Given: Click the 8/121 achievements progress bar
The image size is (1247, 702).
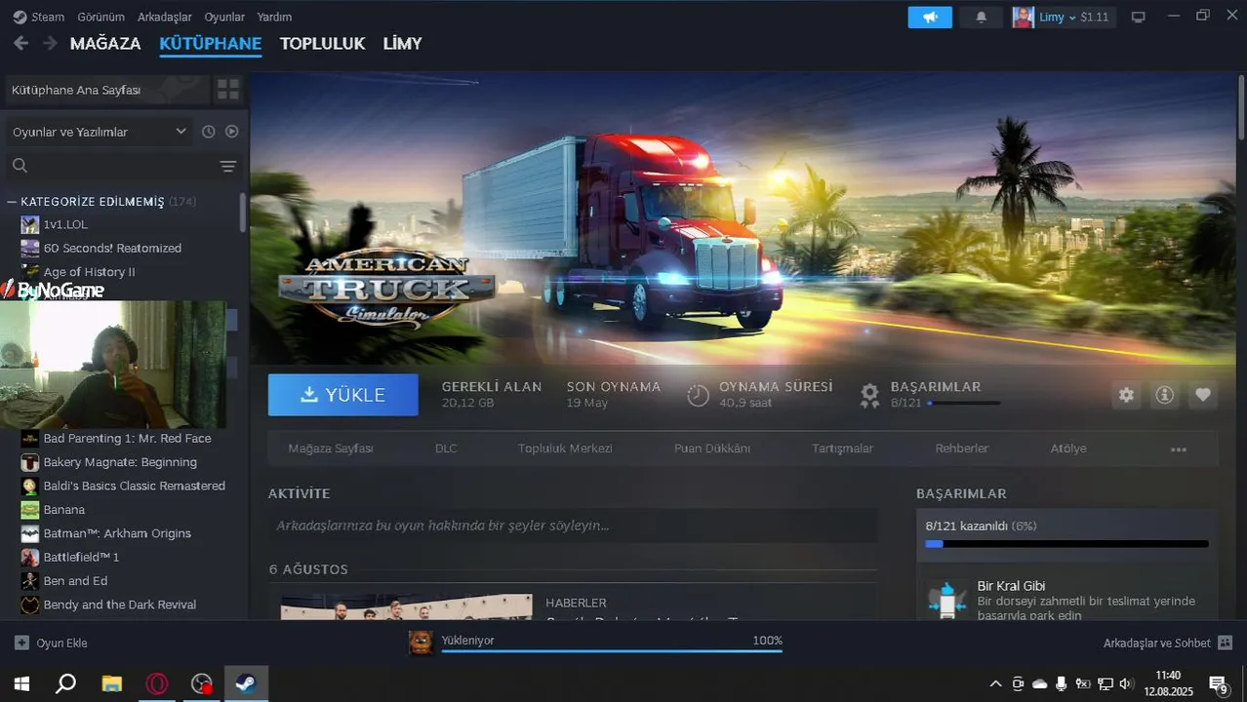Looking at the screenshot, I should (1066, 544).
